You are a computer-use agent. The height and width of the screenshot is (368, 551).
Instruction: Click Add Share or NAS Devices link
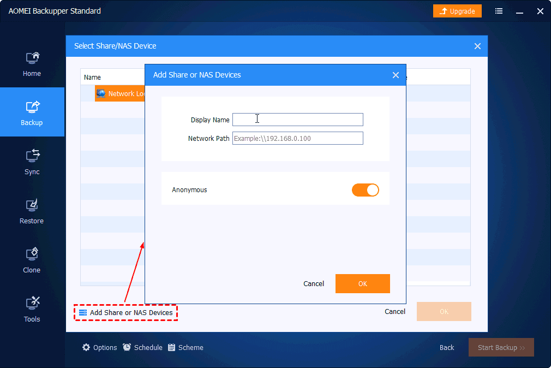[x=126, y=312]
